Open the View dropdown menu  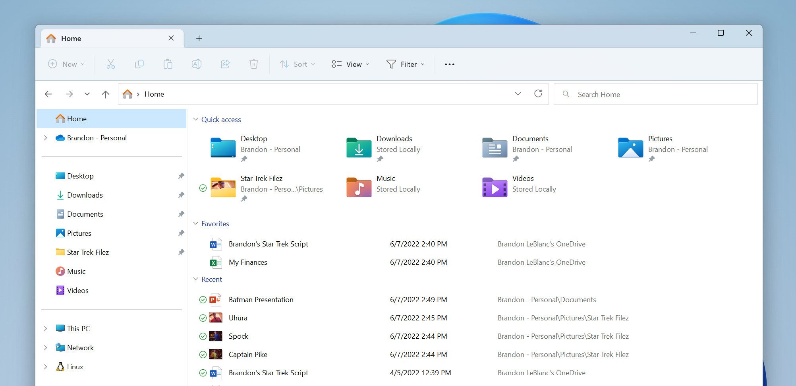(351, 64)
